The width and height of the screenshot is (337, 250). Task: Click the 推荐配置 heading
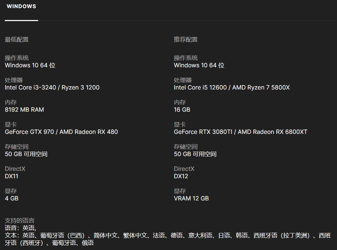[186, 40]
